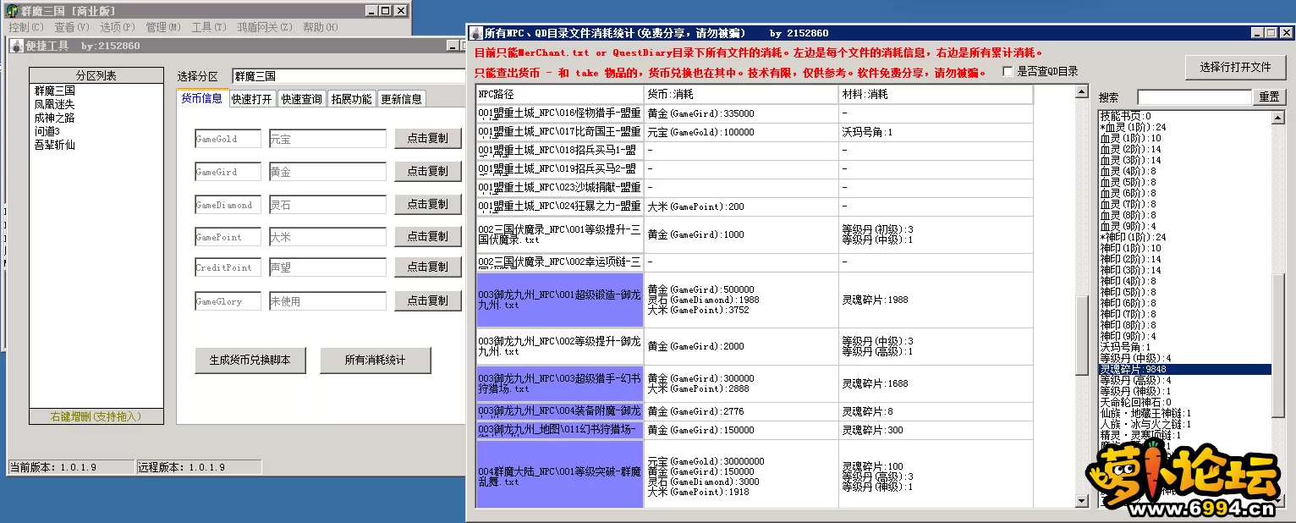Select 凤凰迷失 in the 分区列表
This screenshot has width=1296, height=523.
[96, 104]
